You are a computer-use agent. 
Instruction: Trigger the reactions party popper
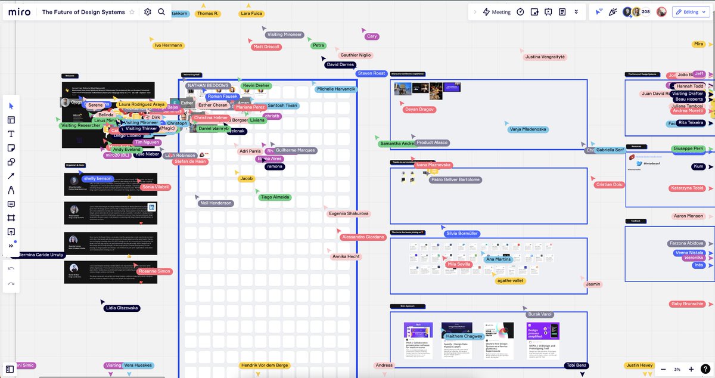click(613, 12)
